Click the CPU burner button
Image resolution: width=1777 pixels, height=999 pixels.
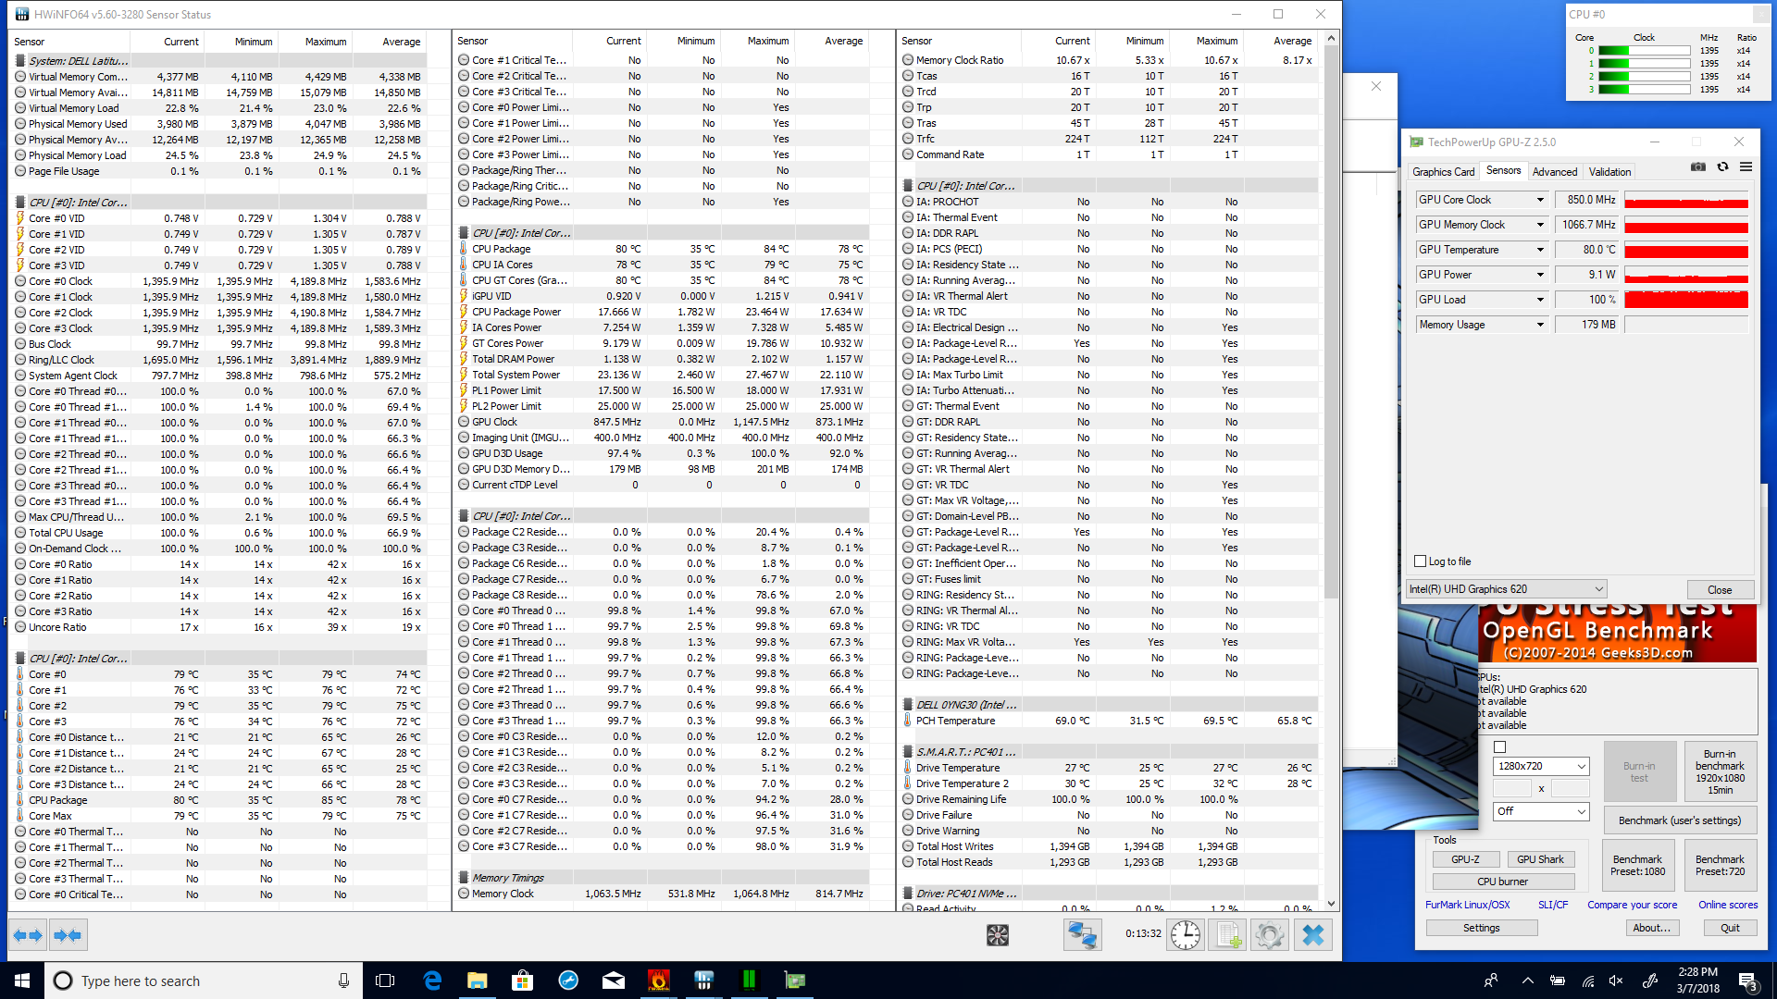click(x=1502, y=882)
